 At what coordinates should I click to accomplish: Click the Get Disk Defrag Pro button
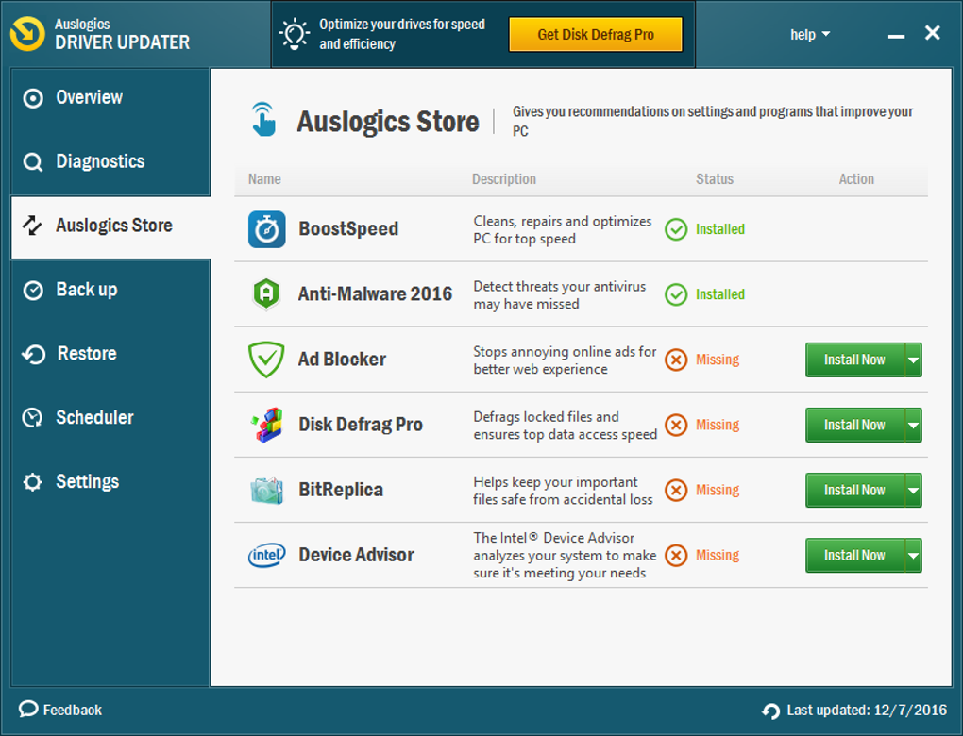coord(596,34)
